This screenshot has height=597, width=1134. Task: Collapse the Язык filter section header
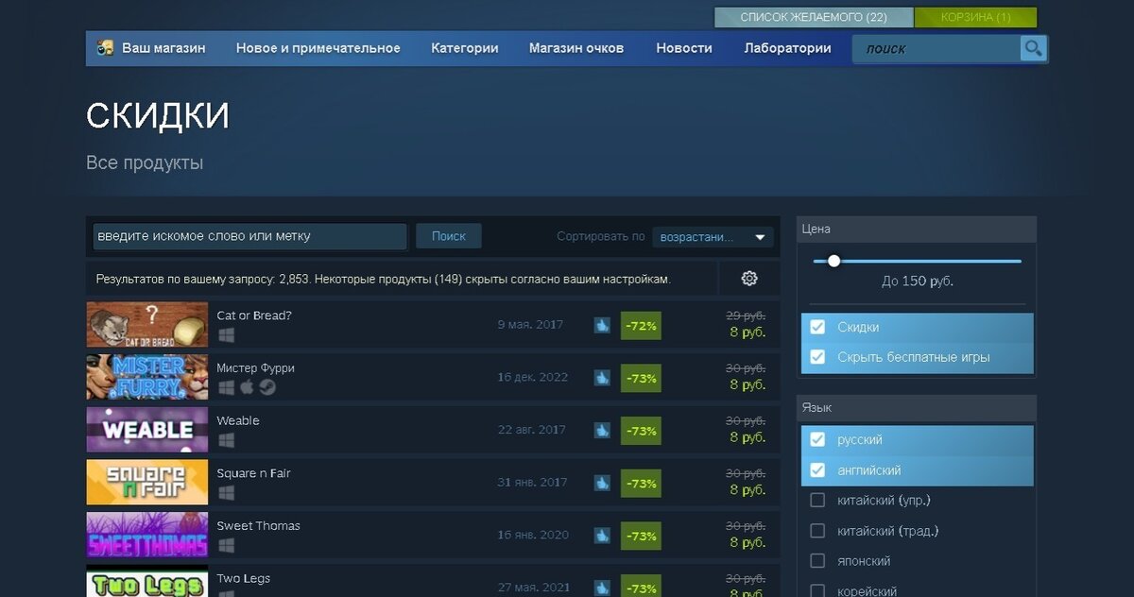click(917, 408)
